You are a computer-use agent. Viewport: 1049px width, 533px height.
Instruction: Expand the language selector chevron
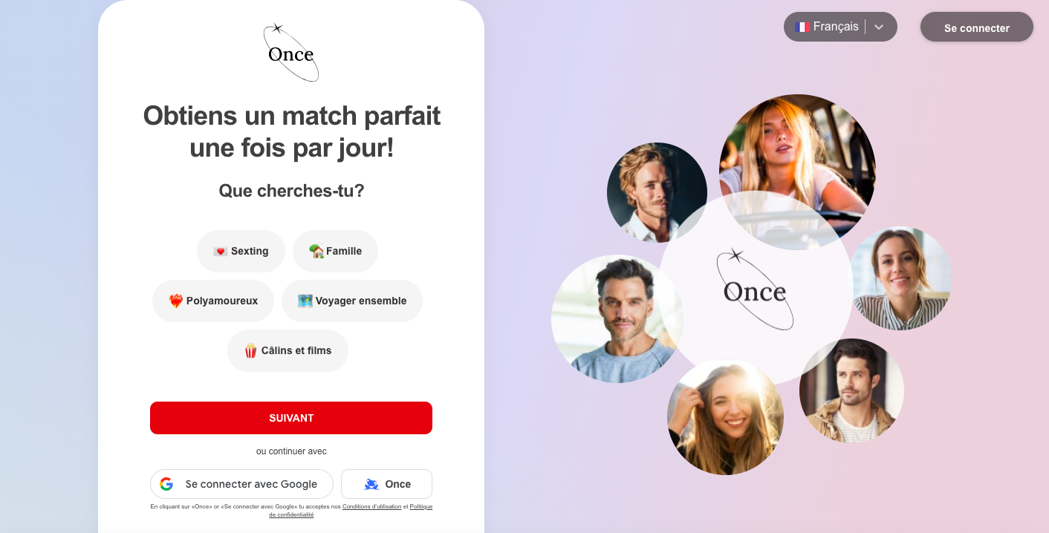pyautogui.click(x=879, y=27)
